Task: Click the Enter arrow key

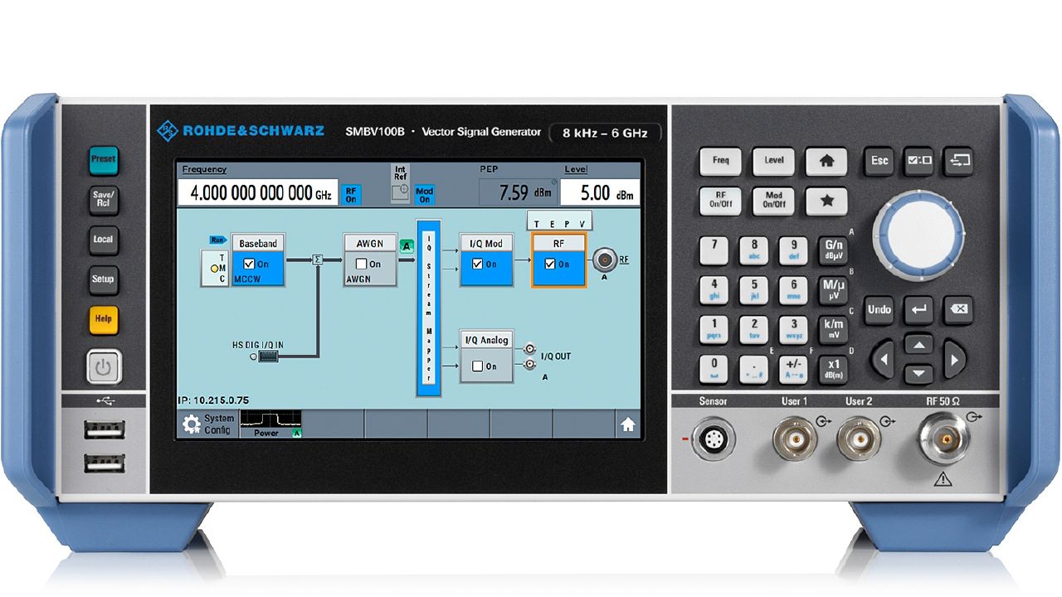Action: point(918,310)
